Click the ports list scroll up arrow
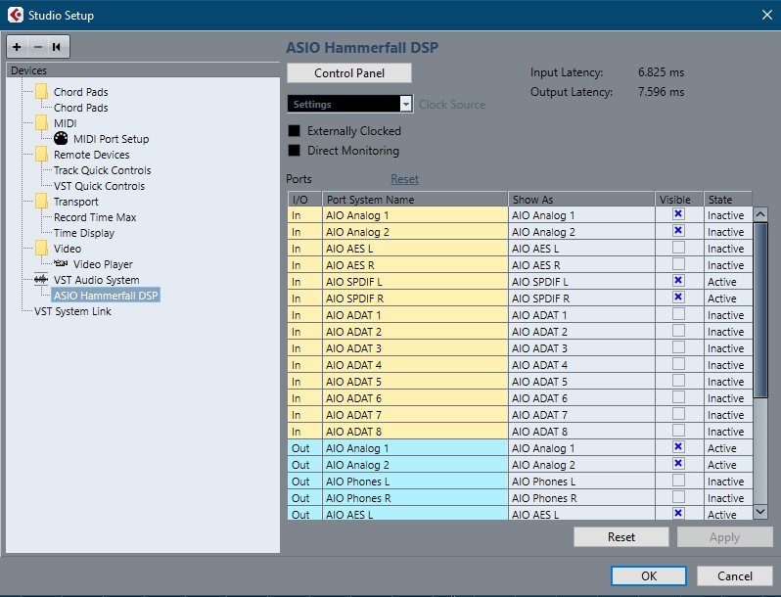 760,214
